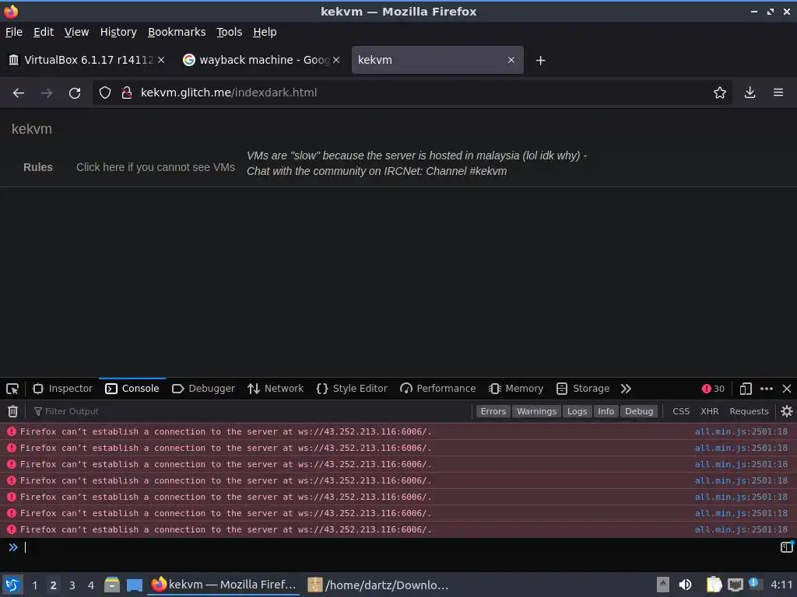Toggle the Debug filter
797x597 pixels.
pos(639,411)
